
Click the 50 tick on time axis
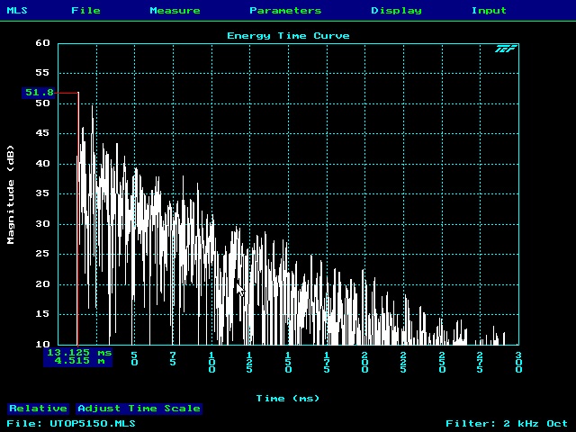(x=134, y=359)
